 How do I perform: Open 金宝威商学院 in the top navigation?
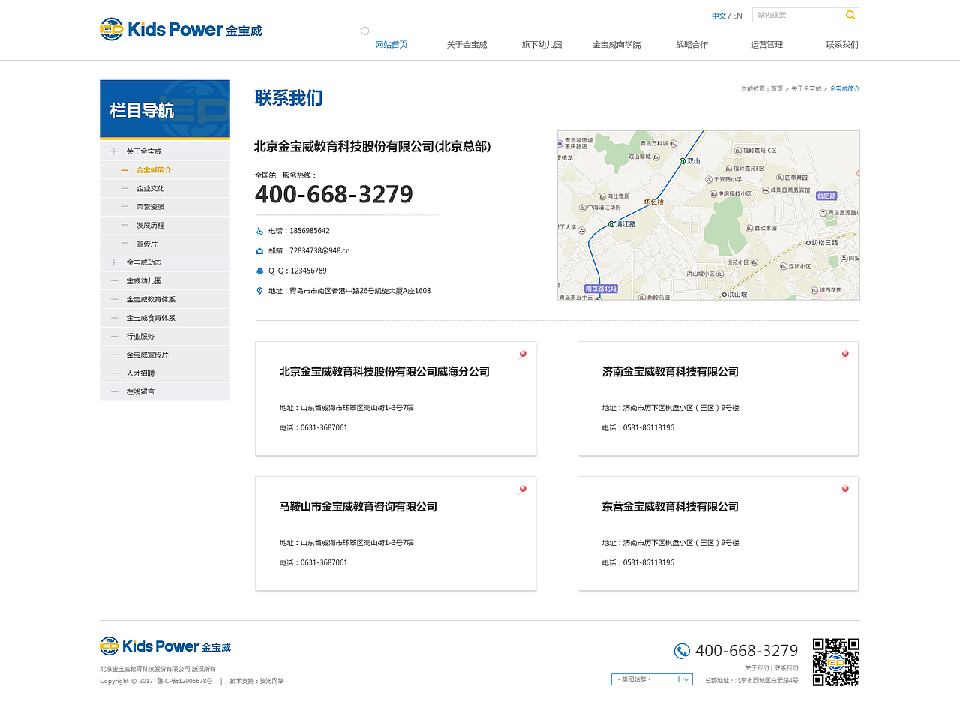[616, 45]
